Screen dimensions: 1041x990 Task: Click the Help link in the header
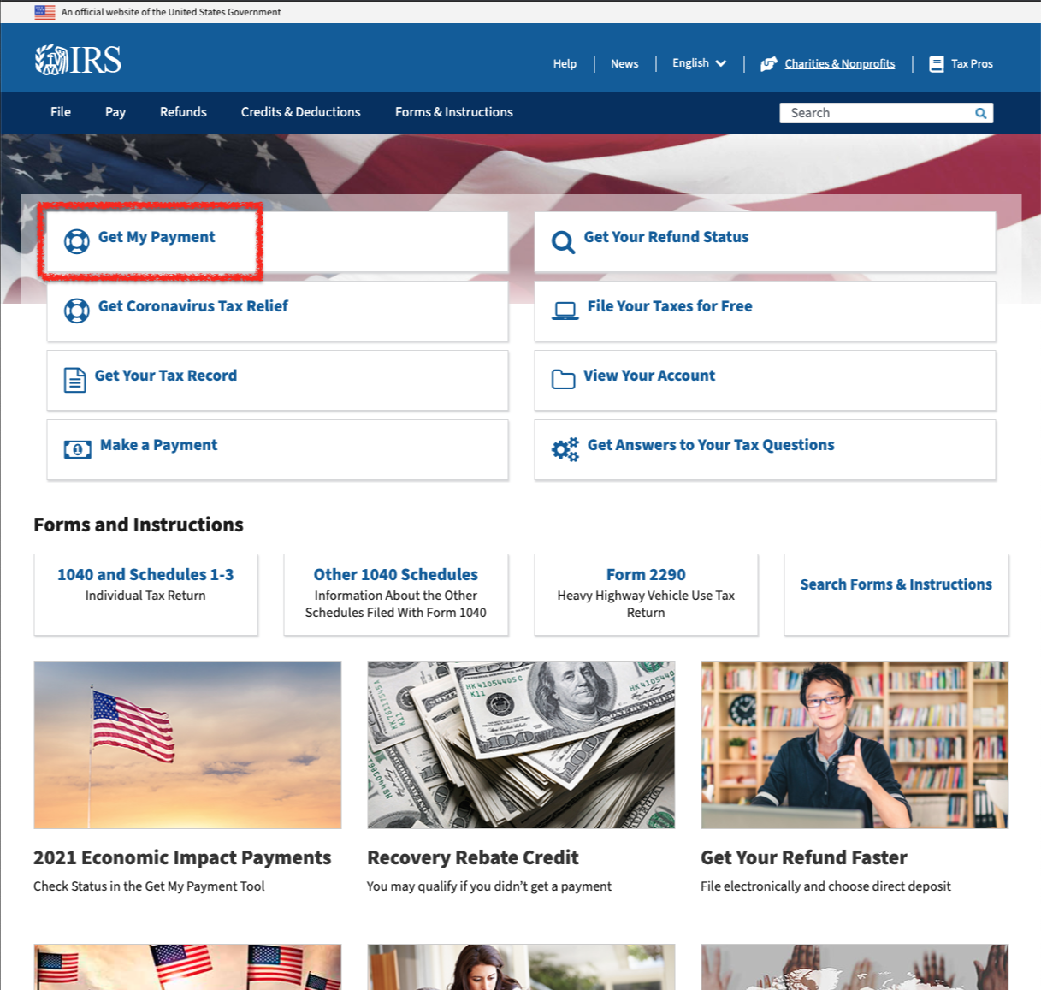click(565, 64)
